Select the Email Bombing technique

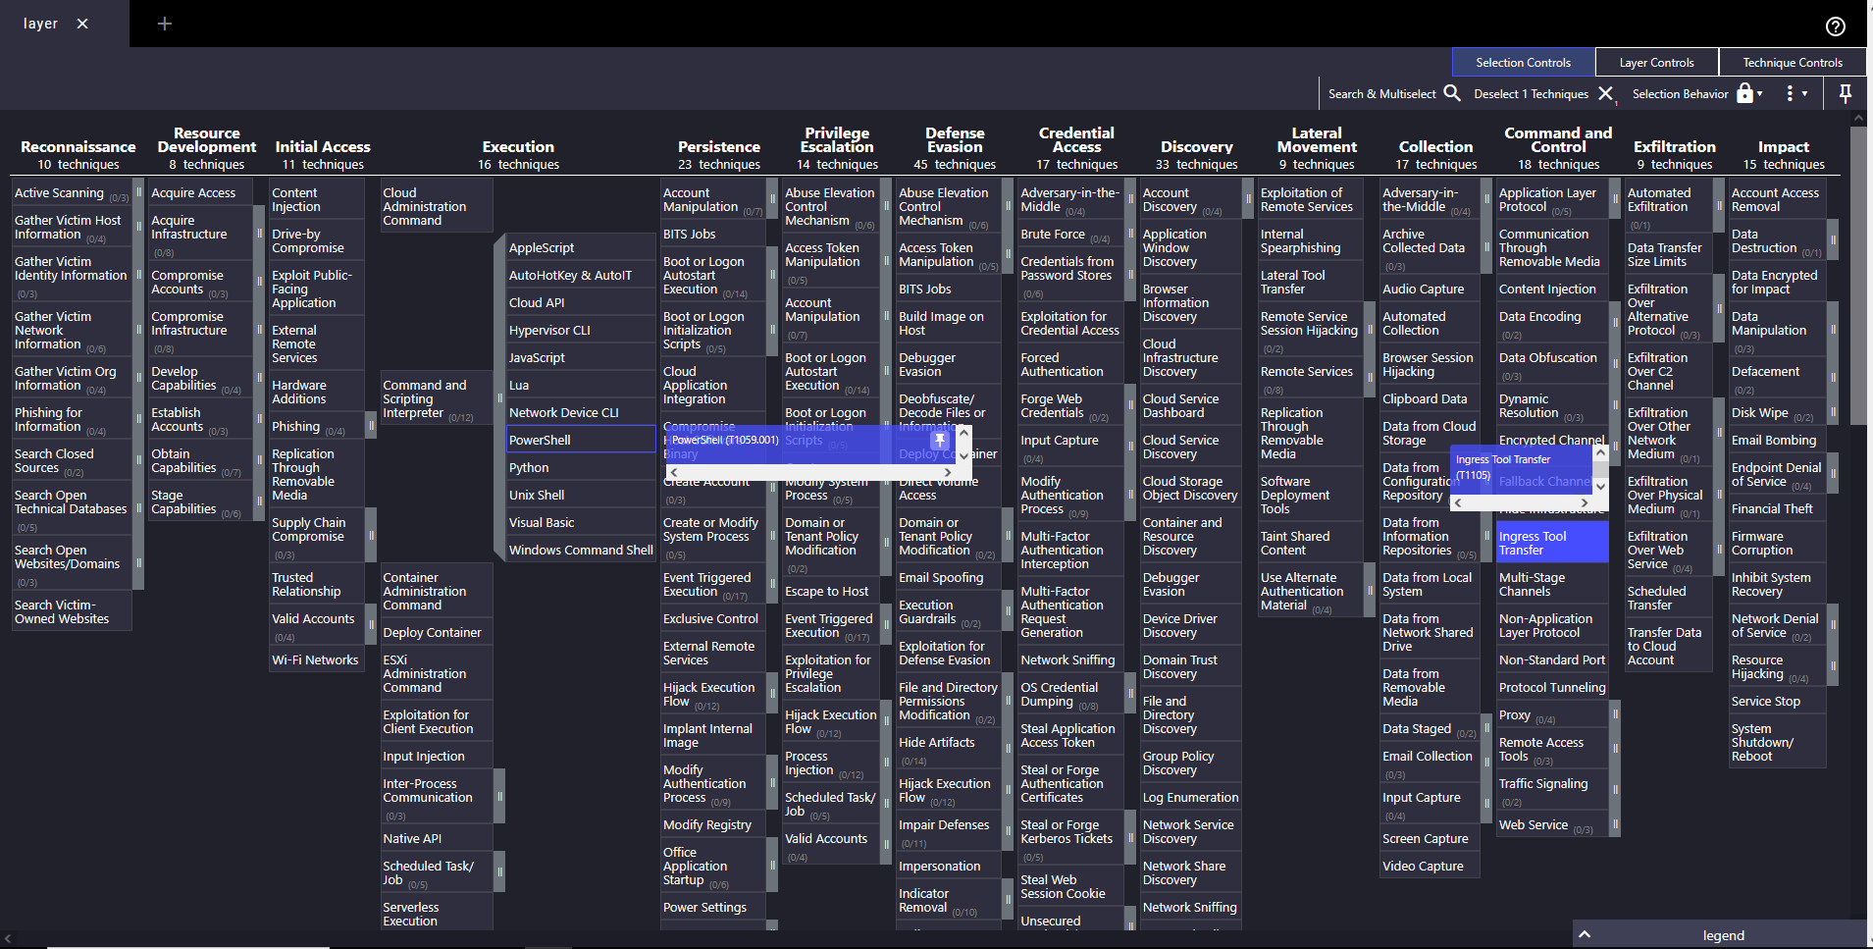pos(1777,439)
